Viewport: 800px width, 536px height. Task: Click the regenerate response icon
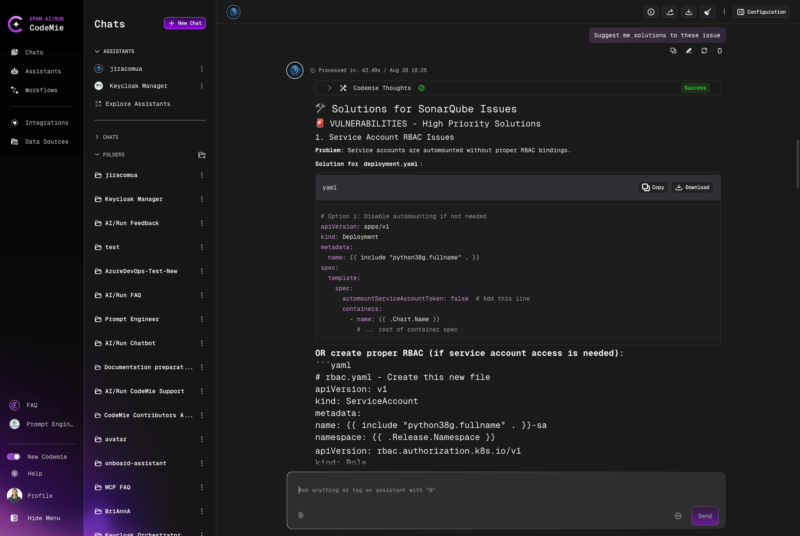[x=704, y=51]
